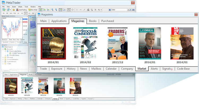Screen dimensions: 199x109
Task: Open the Code Base tab in enlarged panel
Action: tap(183, 69)
